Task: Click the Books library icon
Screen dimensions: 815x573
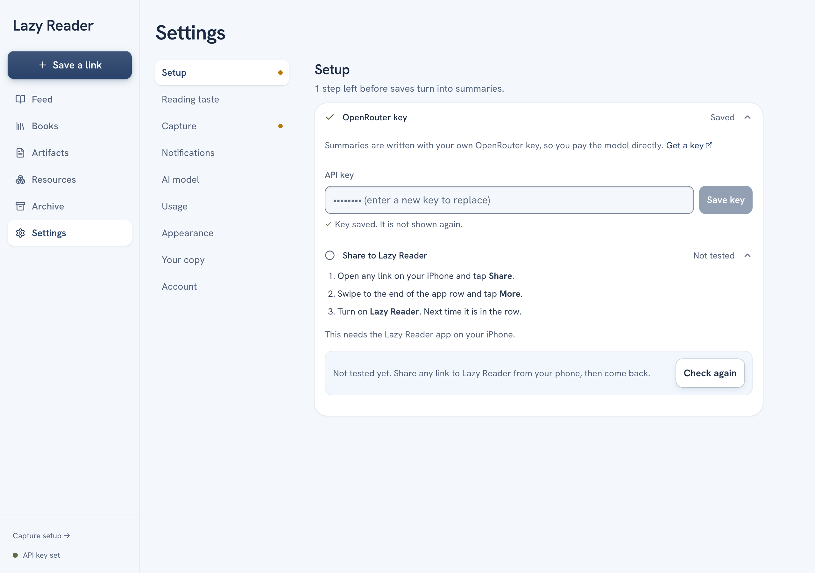Action: point(20,126)
